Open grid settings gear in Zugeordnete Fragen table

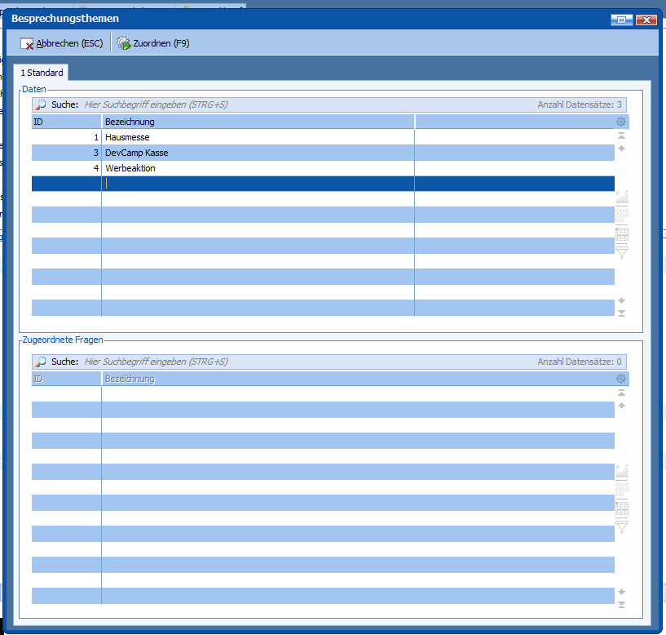621,380
